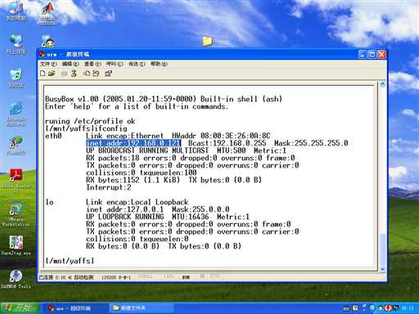Click the HyperTerminal taskbar button
419x314 pixels.
pos(74,308)
